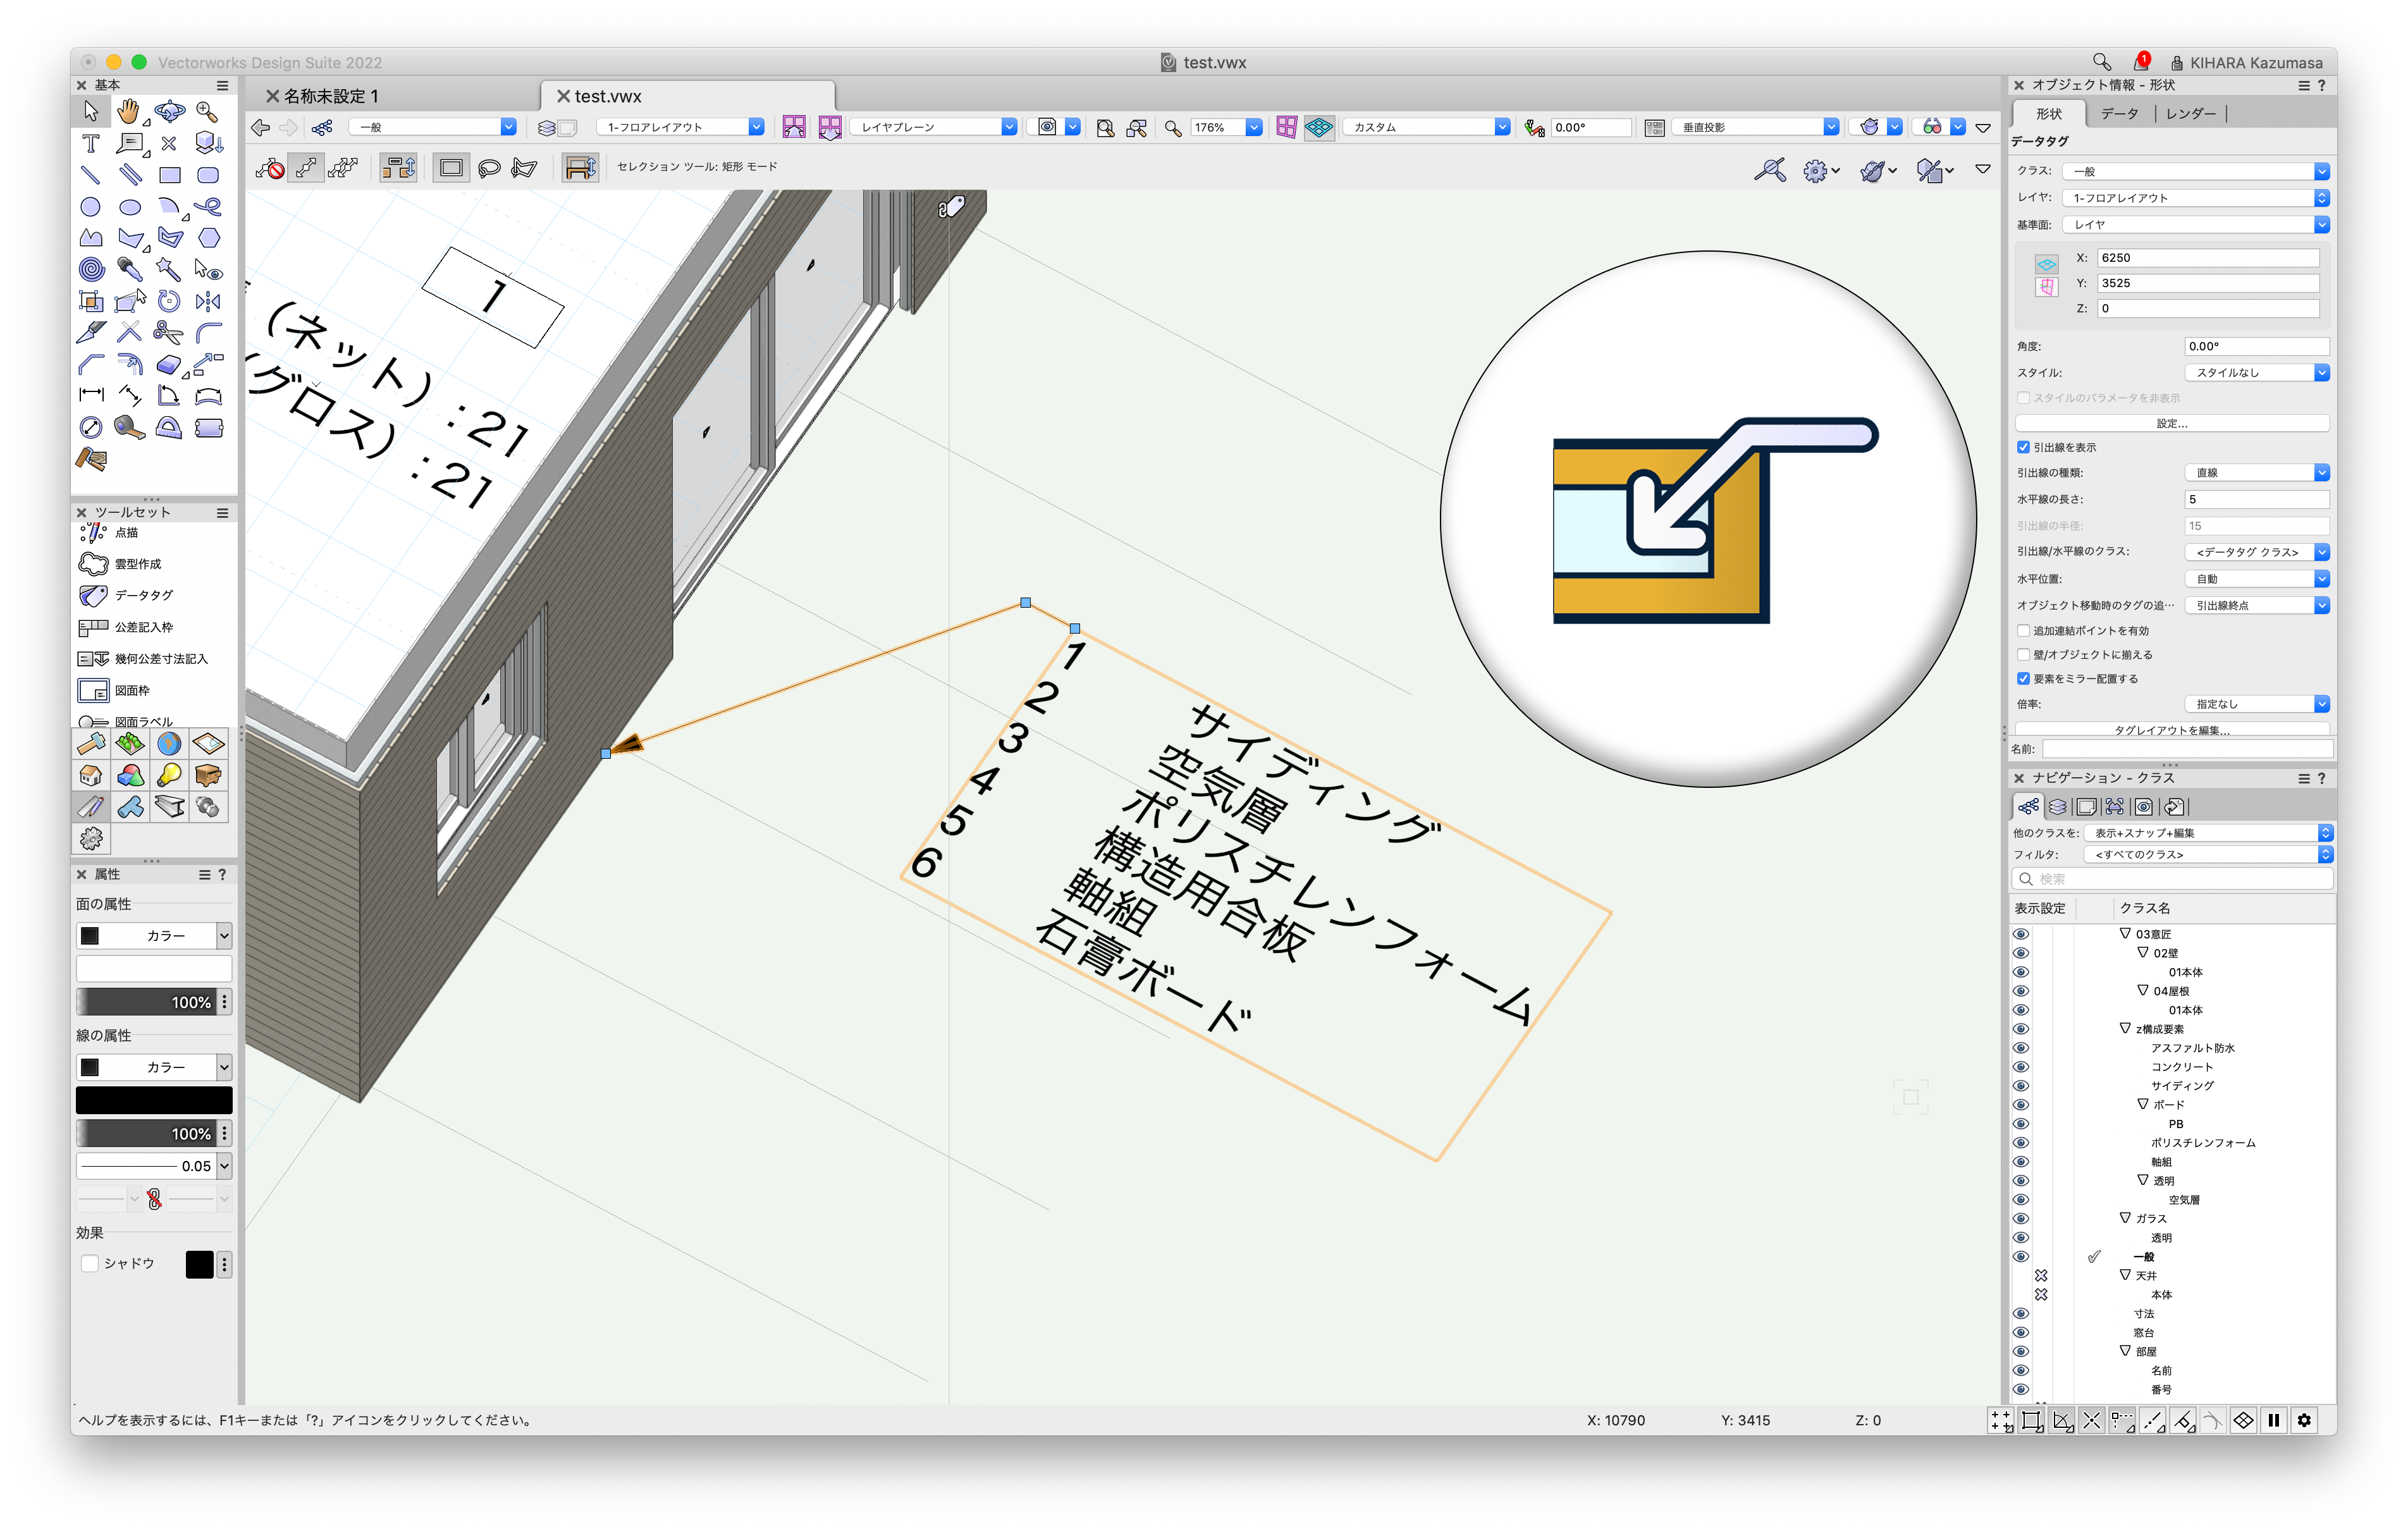This screenshot has height=1529, width=2408.
Task: Open the 水平位置 dropdown
Action: coord(2257,579)
